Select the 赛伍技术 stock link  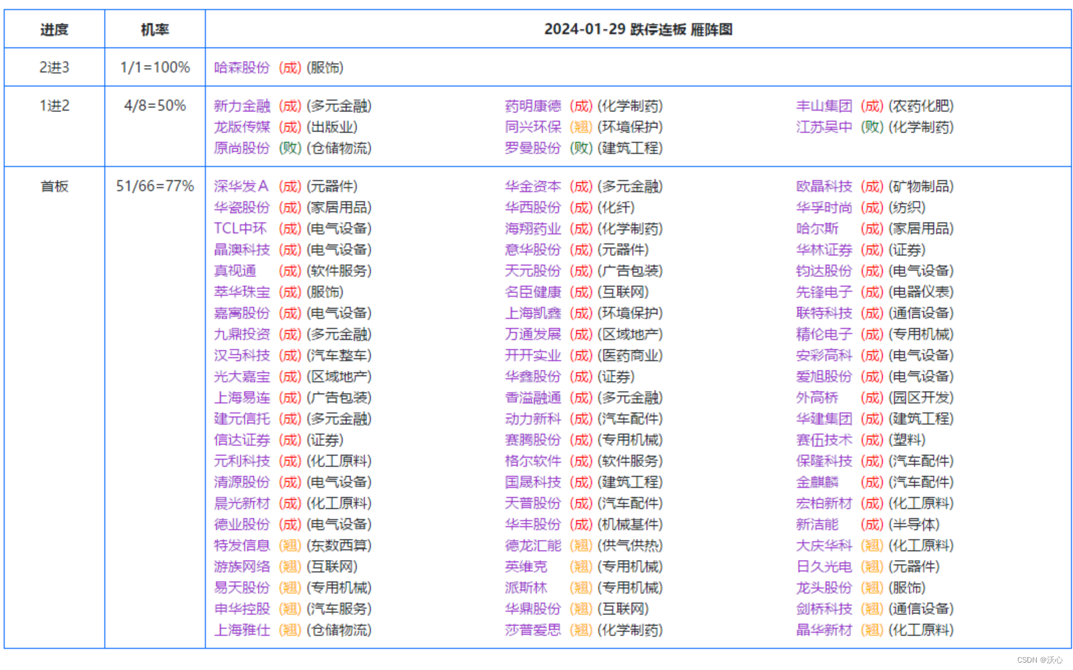point(824,440)
